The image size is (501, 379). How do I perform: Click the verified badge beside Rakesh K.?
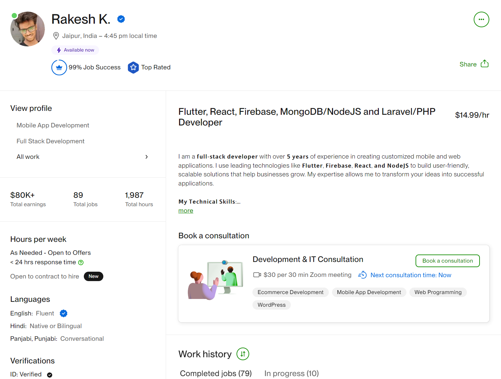click(x=121, y=19)
